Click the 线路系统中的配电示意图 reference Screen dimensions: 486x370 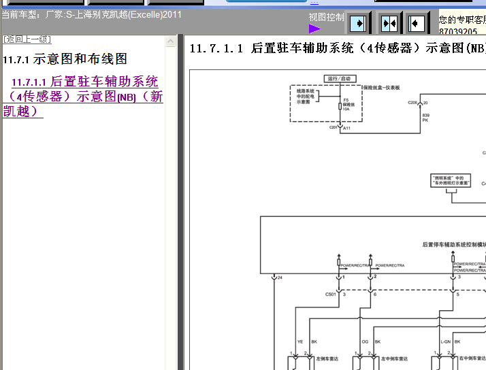point(306,97)
